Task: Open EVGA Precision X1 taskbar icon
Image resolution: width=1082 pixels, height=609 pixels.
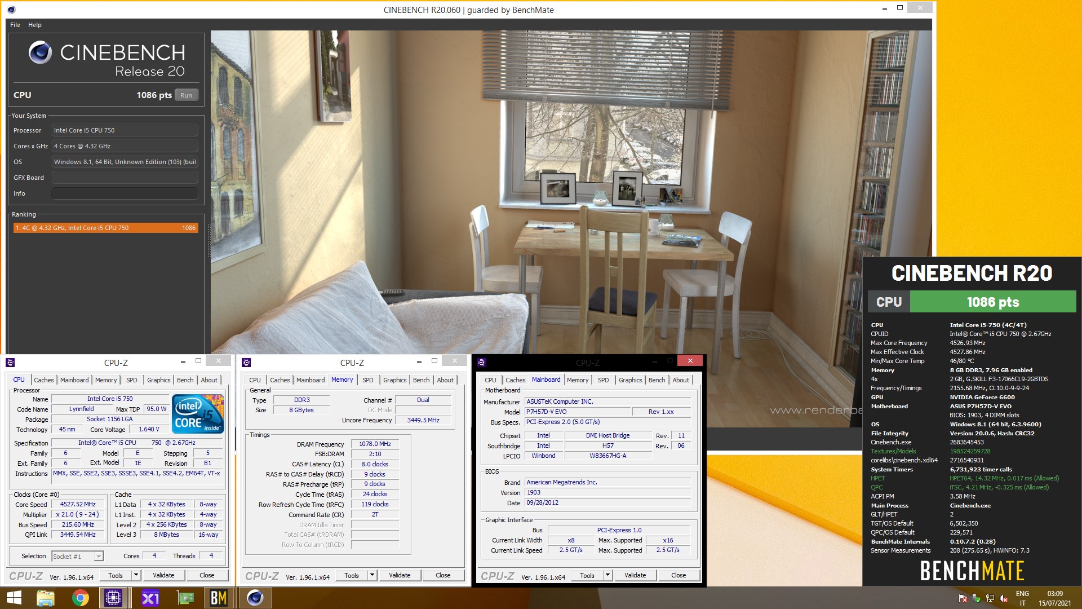Action: point(150,598)
